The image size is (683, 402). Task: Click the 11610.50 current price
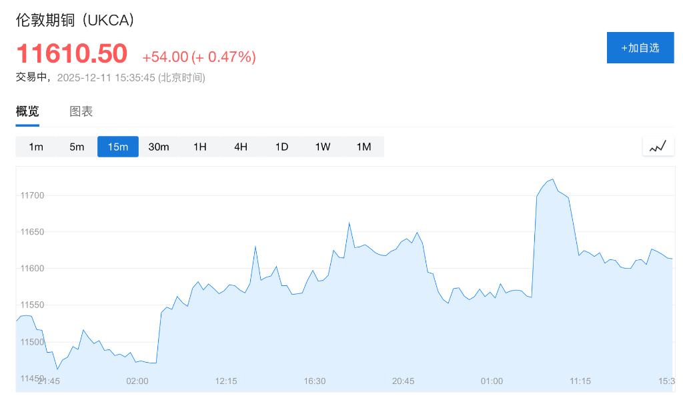click(71, 53)
